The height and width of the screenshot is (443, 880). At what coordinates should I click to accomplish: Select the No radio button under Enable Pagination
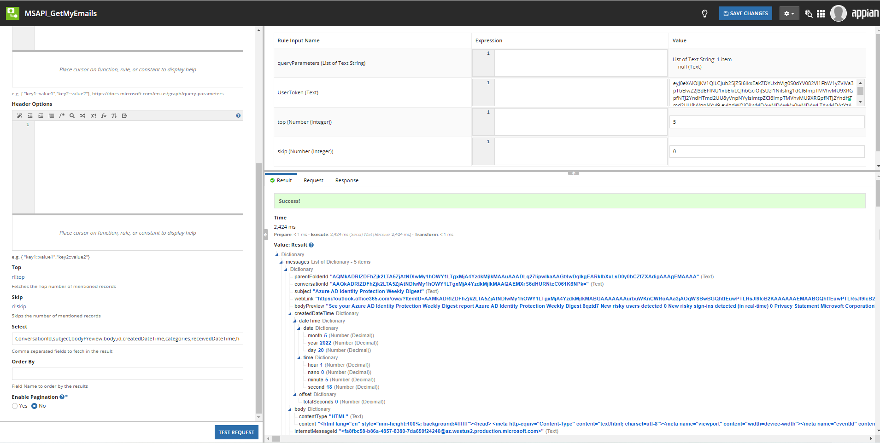pyautogui.click(x=34, y=406)
